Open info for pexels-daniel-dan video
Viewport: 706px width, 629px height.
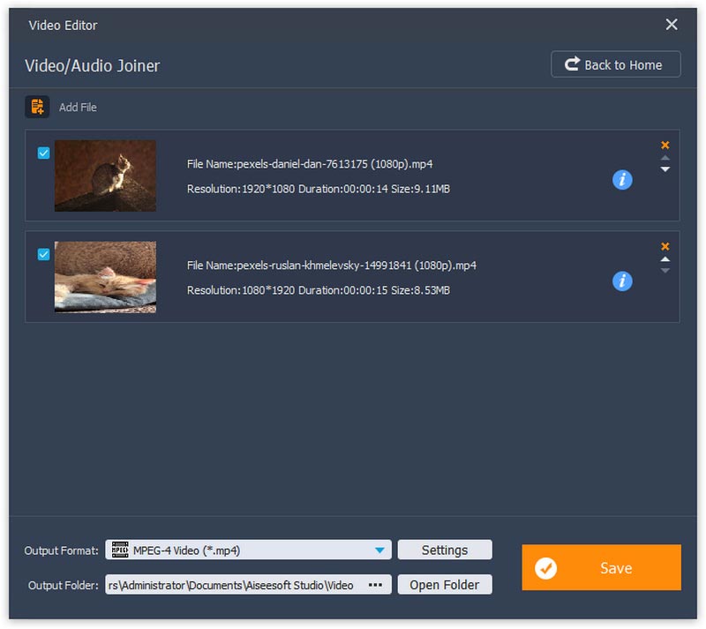622,180
